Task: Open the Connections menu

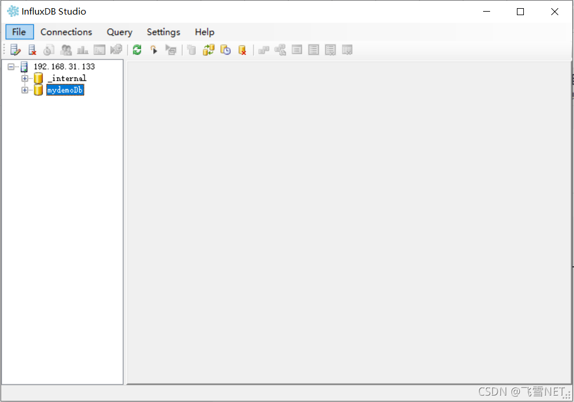Action: 66,32
